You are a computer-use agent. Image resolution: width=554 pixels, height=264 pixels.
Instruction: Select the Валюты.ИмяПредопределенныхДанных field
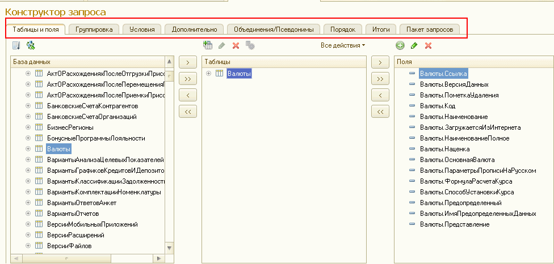pos(478,214)
